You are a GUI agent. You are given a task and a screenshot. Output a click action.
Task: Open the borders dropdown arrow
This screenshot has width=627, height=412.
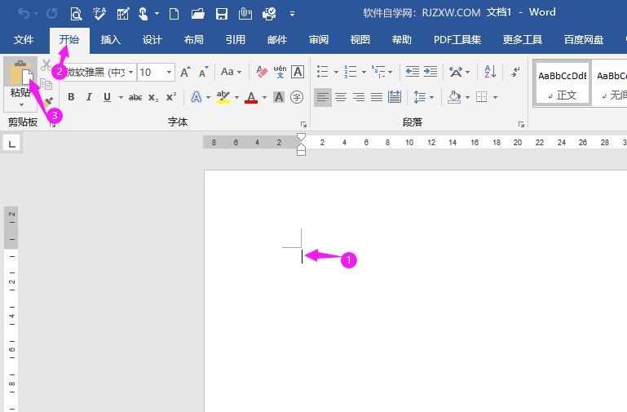click(495, 97)
